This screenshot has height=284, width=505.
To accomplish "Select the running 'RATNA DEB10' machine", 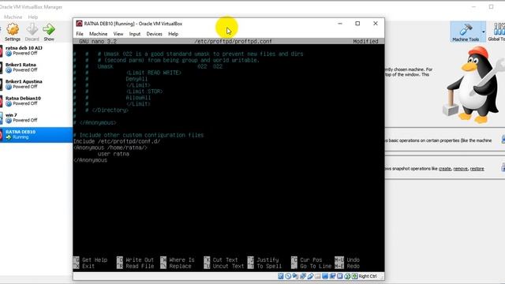I will pyautogui.click(x=36, y=135).
